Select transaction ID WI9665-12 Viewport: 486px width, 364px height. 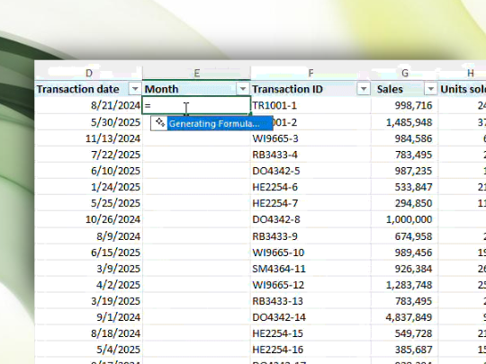310,285
